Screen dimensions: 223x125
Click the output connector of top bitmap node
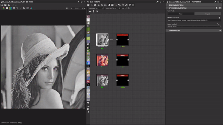108,40
